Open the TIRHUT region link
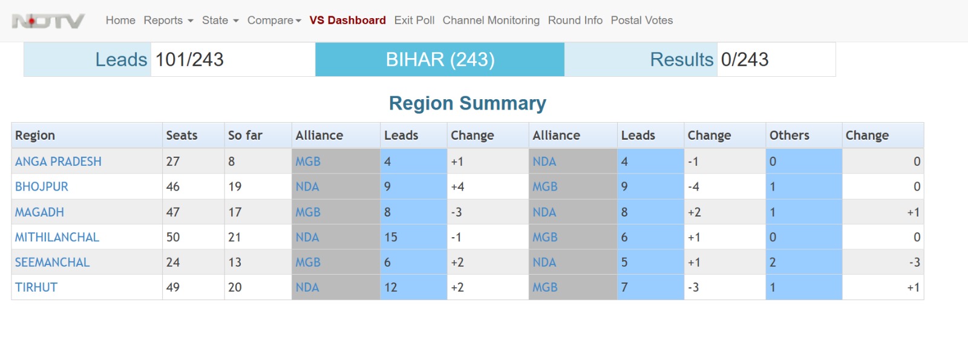968x346 pixels. coord(36,287)
